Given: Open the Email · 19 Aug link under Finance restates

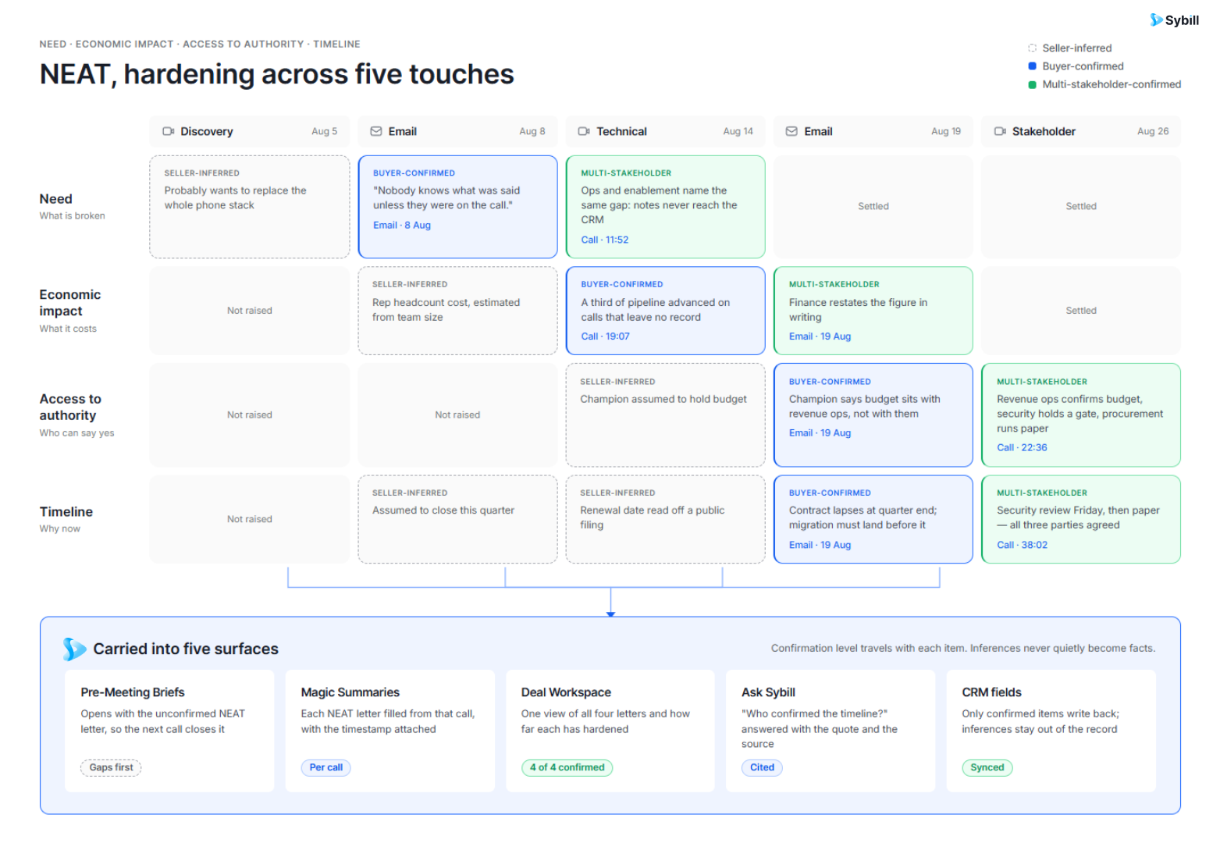Looking at the screenshot, I should point(820,336).
